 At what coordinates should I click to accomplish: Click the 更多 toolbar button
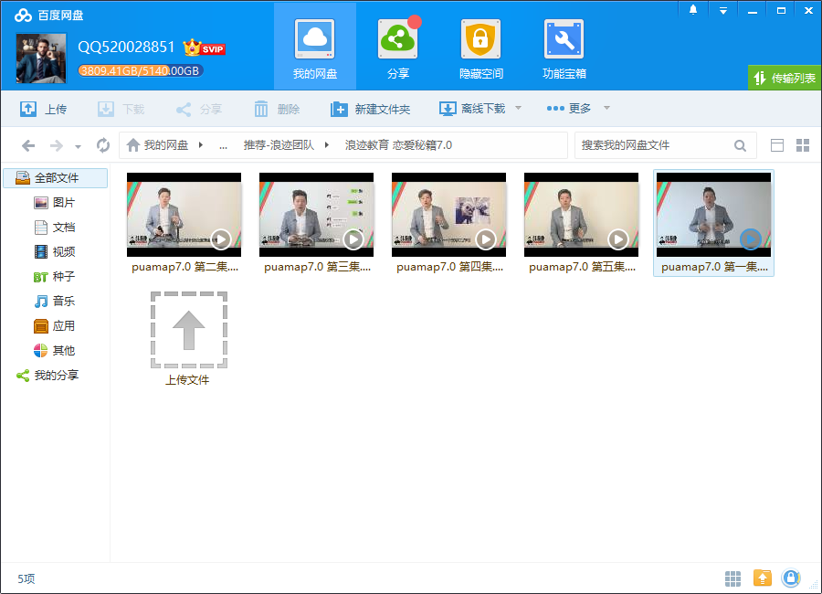tap(569, 109)
